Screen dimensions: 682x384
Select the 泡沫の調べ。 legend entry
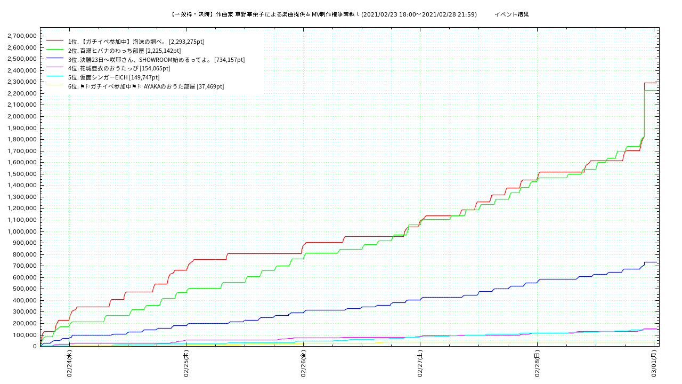coord(136,42)
